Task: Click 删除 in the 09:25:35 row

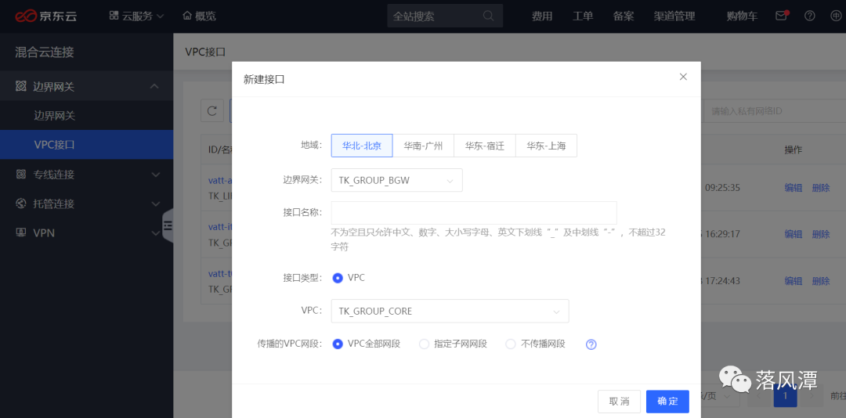Action: pos(821,188)
